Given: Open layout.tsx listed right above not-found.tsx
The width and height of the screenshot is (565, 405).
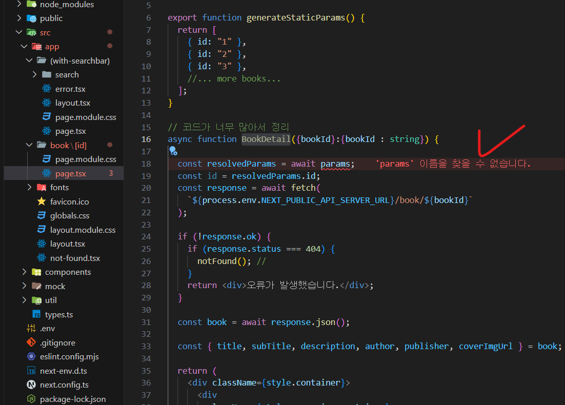Looking at the screenshot, I should click(x=64, y=244).
